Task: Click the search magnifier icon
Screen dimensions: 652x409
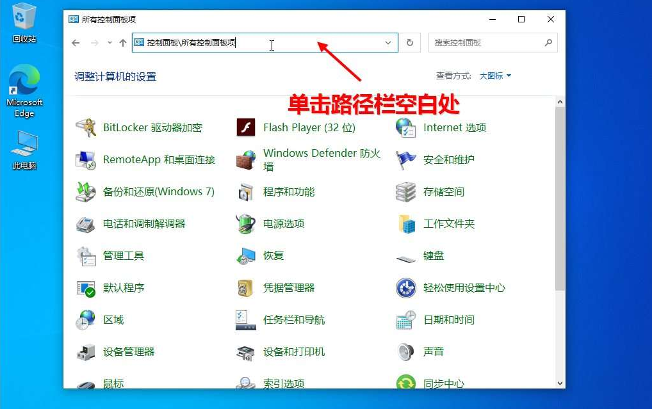Action: click(548, 42)
